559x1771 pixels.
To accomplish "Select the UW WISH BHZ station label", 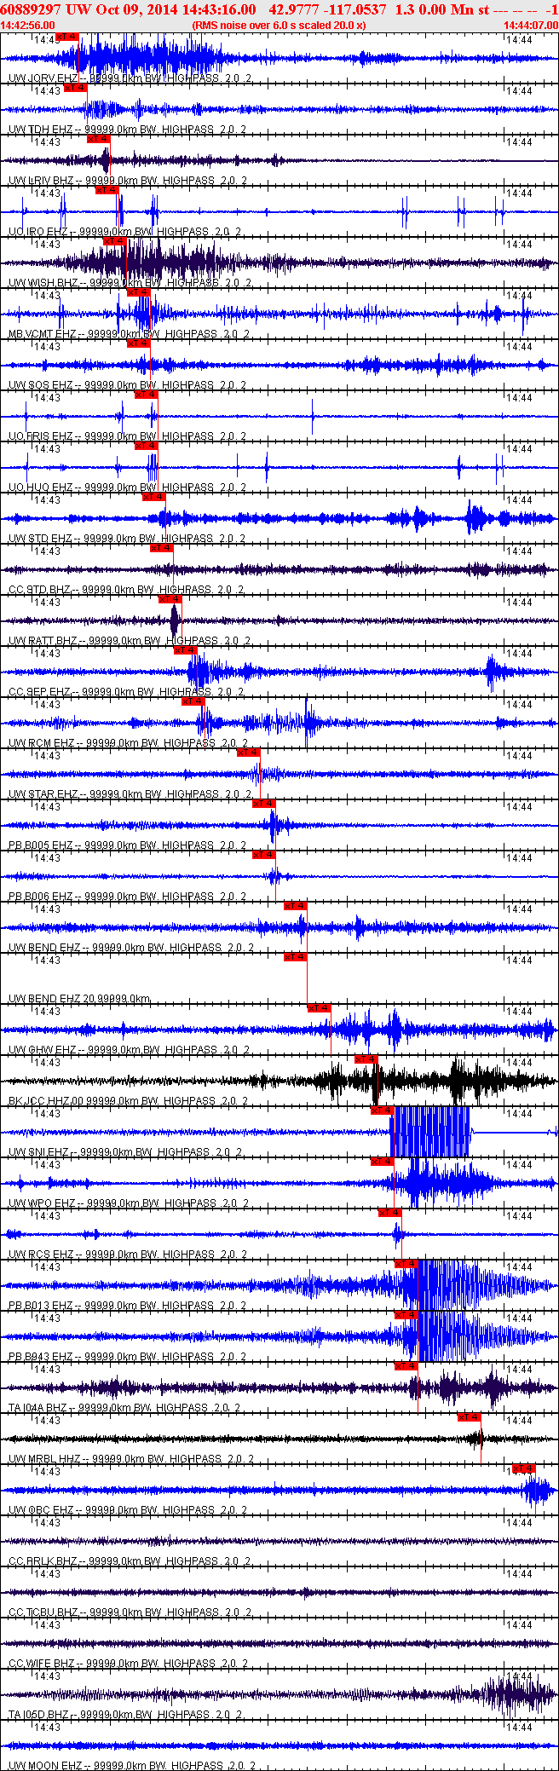I will (x=131, y=283).
